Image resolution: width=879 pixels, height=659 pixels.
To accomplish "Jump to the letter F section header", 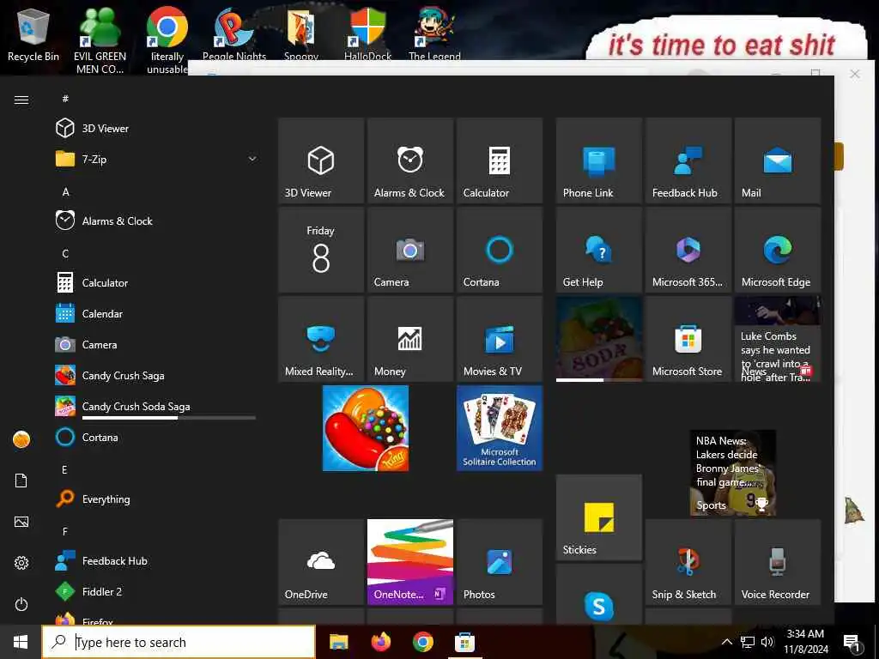I will point(65,531).
